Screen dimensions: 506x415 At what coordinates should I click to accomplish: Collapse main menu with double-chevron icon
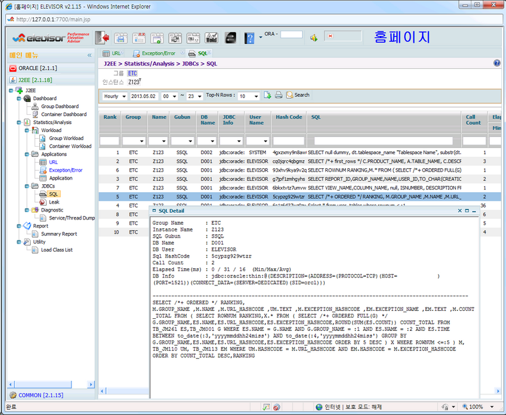point(89,55)
